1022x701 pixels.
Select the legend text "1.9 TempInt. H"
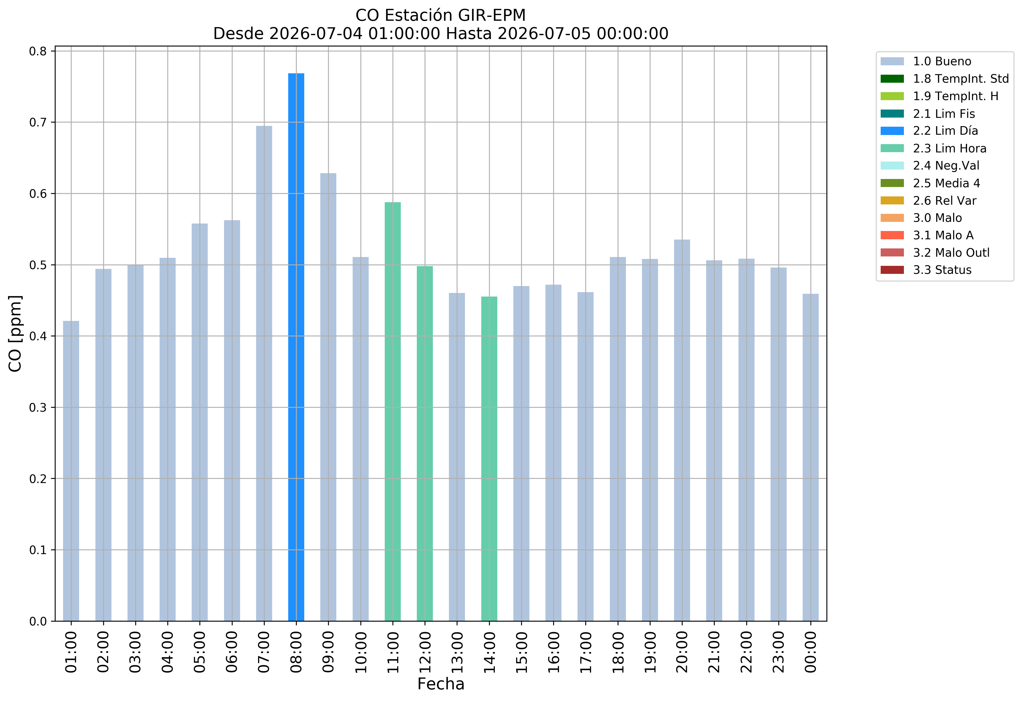pyautogui.click(x=956, y=96)
